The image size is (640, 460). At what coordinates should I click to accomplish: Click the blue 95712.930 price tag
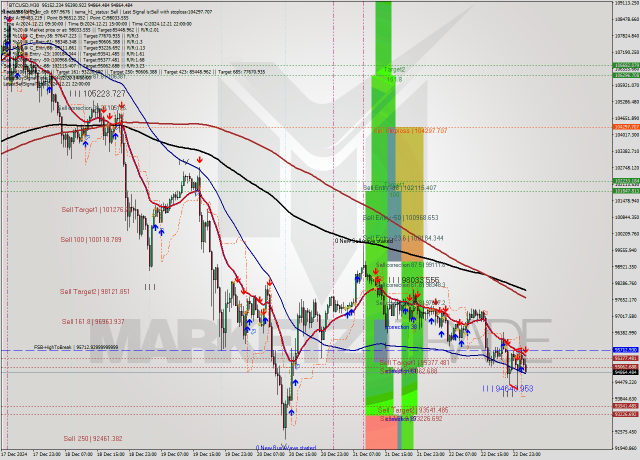tap(626, 350)
